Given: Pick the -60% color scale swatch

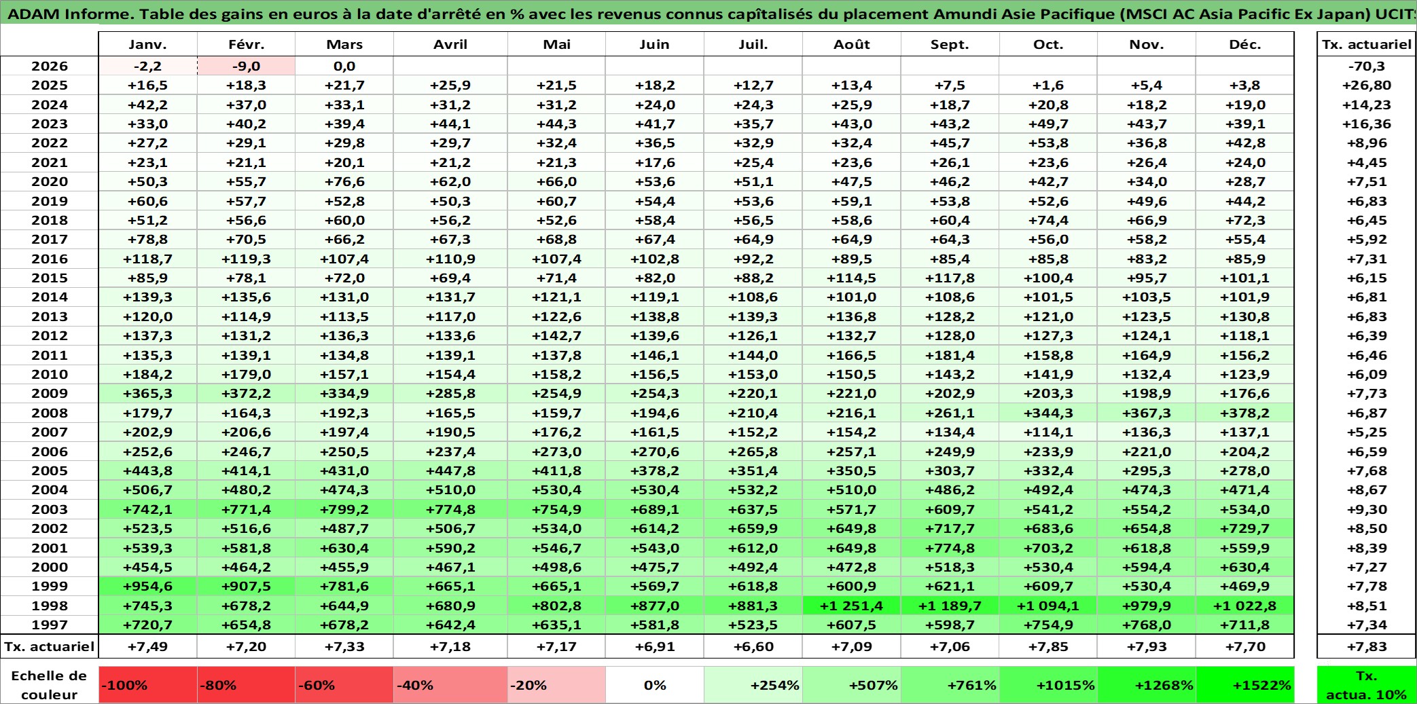Looking at the screenshot, I should [x=344, y=685].
